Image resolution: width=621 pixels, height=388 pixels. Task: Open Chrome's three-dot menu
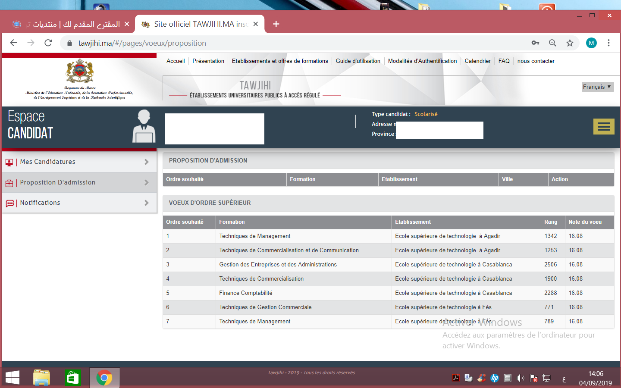point(608,43)
